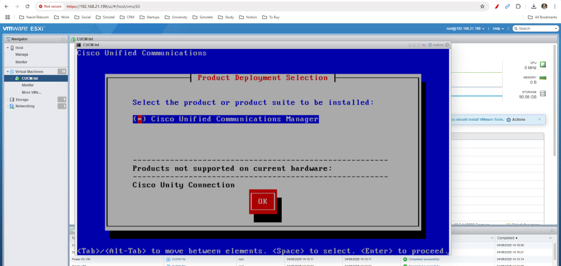Click the VMware ESXi logo
The width and height of the screenshot is (561, 266).
[24, 28]
